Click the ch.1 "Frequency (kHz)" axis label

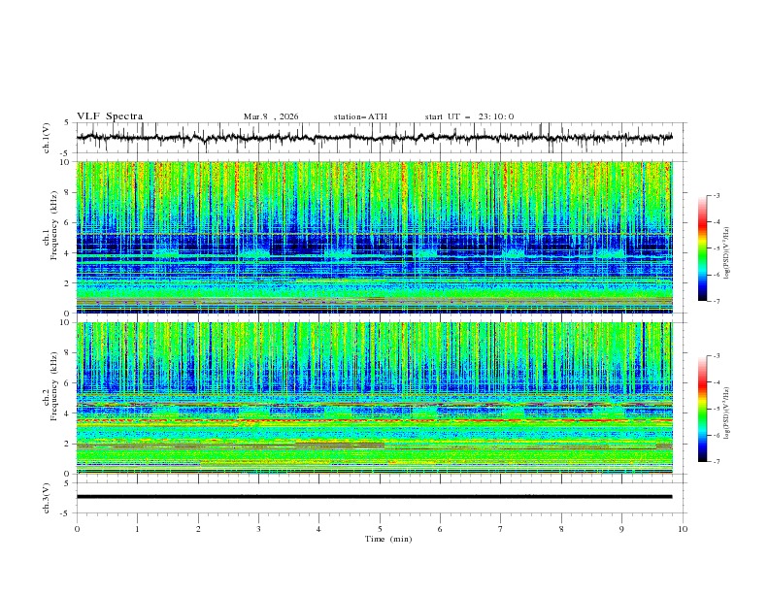(54, 223)
